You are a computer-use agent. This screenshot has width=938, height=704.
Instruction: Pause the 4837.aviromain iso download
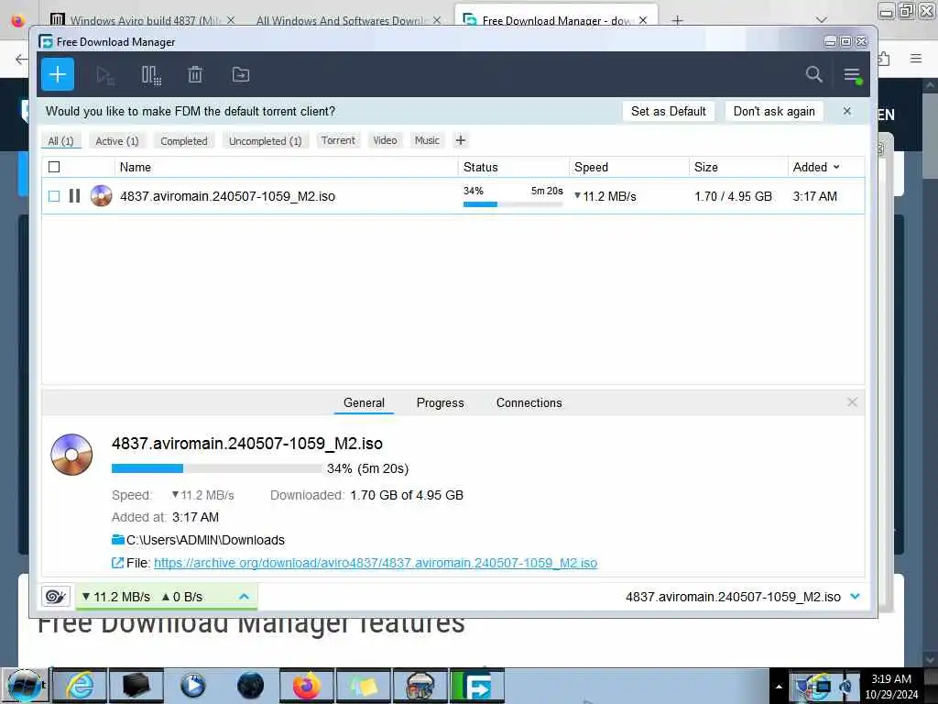coord(74,196)
